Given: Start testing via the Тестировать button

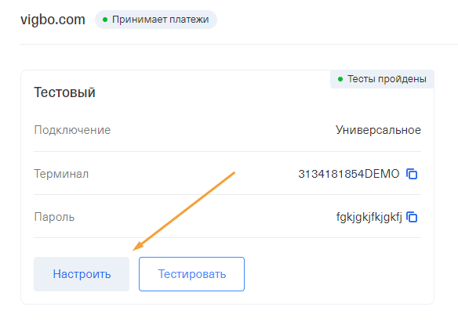Looking at the screenshot, I should point(191,274).
